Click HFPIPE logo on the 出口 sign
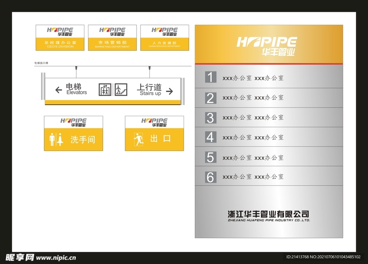The height and width of the screenshot is (264, 368). (x=155, y=122)
